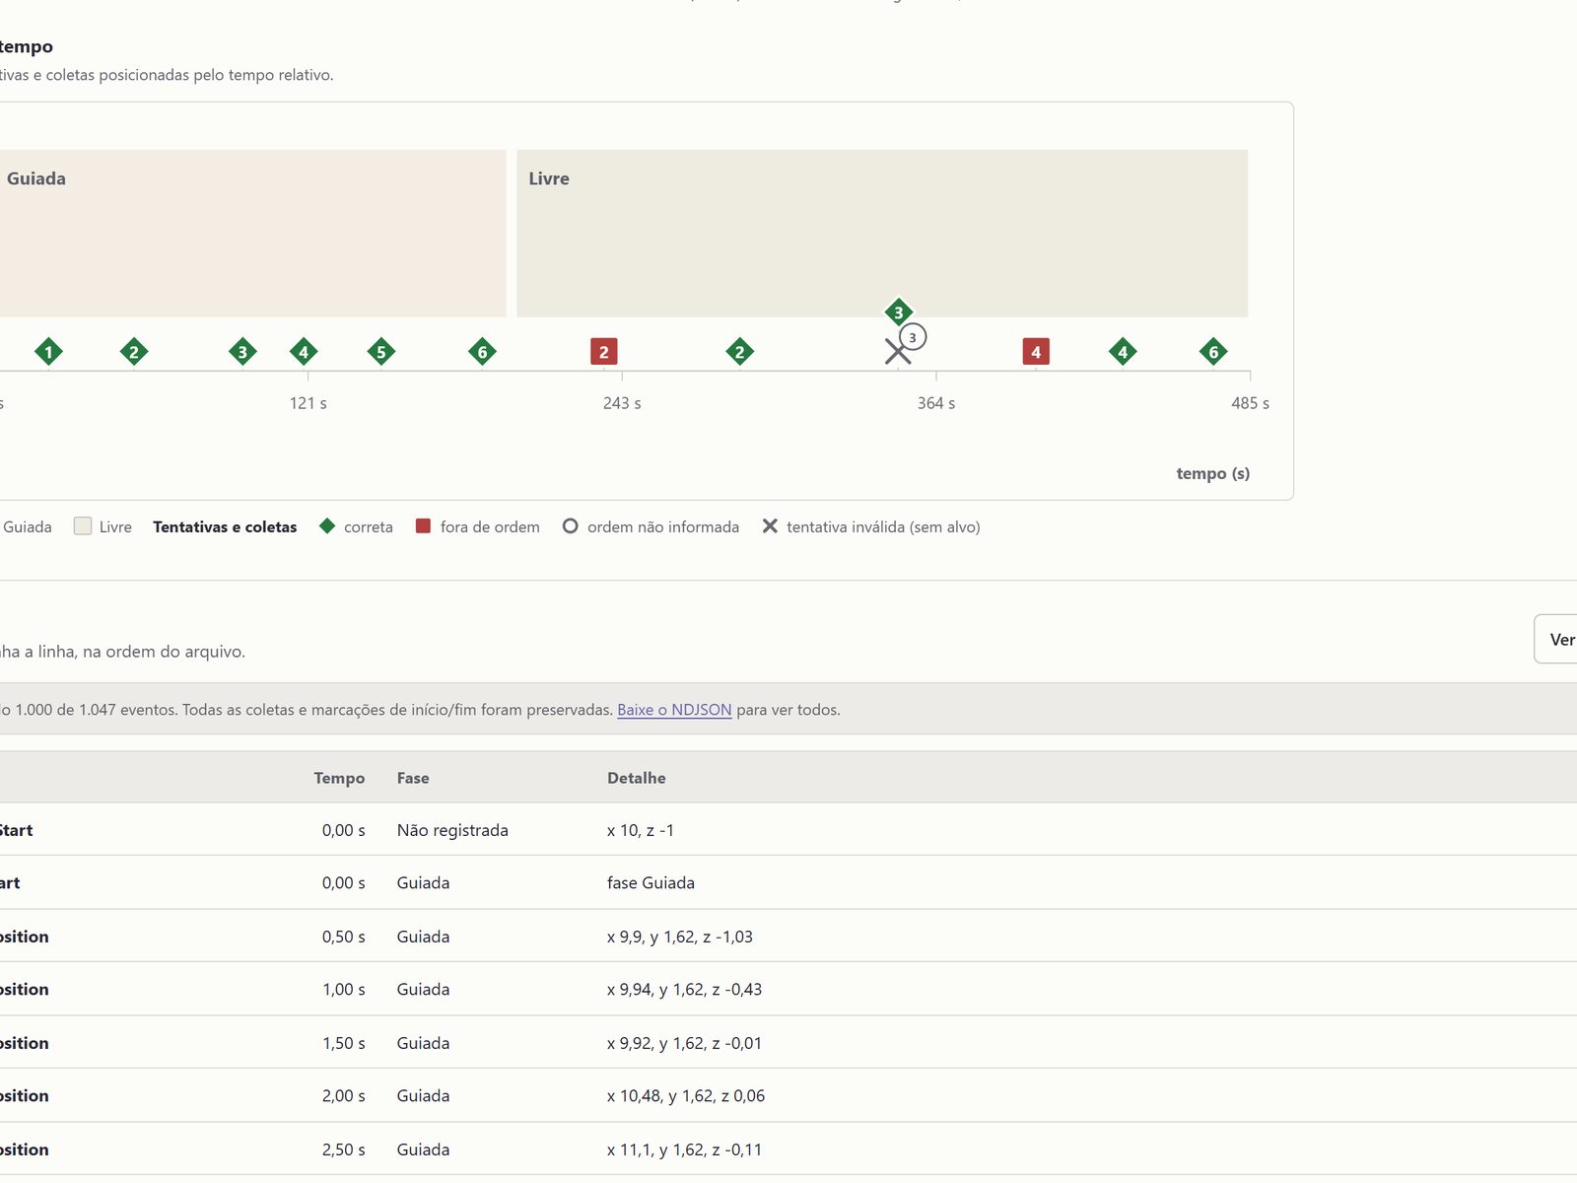Click the gray X invalid attempt marker

tap(895, 353)
